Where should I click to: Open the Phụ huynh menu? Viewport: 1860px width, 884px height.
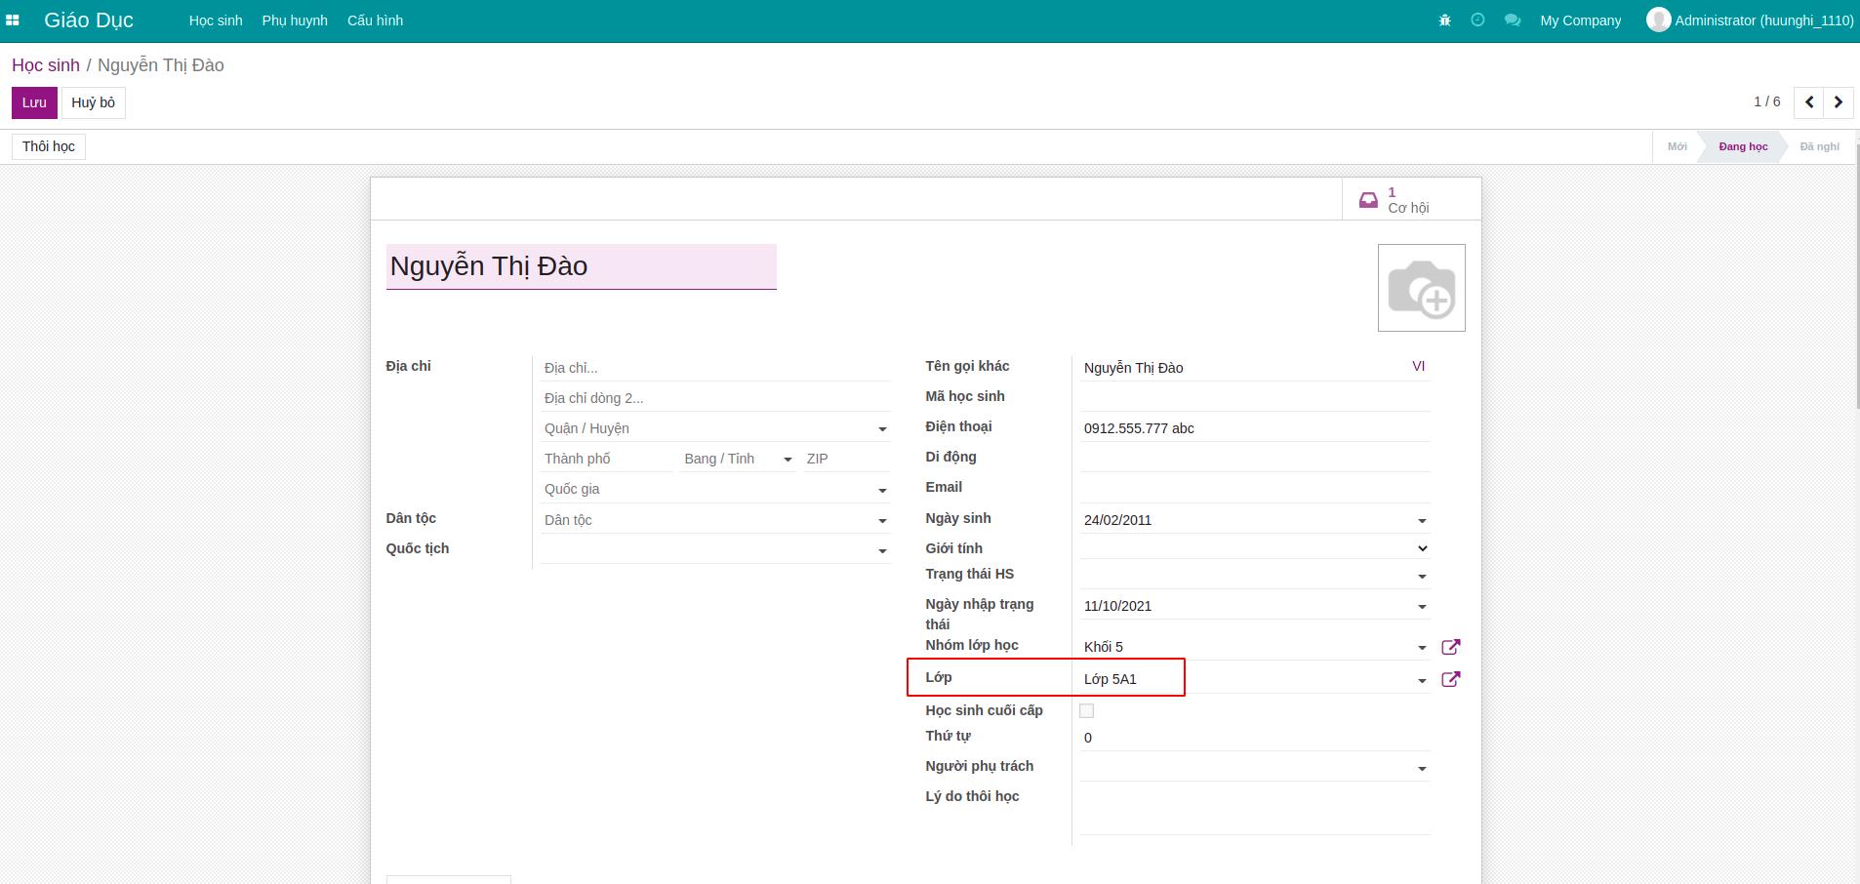click(x=295, y=20)
